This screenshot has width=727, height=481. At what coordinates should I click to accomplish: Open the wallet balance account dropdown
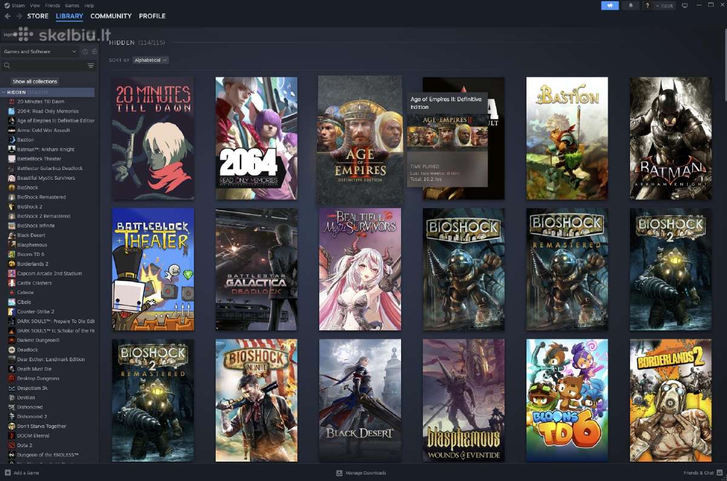pyautogui.click(x=665, y=5)
